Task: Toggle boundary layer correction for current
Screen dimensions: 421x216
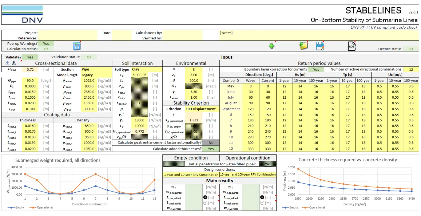Action: pyautogui.click(x=316, y=69)
